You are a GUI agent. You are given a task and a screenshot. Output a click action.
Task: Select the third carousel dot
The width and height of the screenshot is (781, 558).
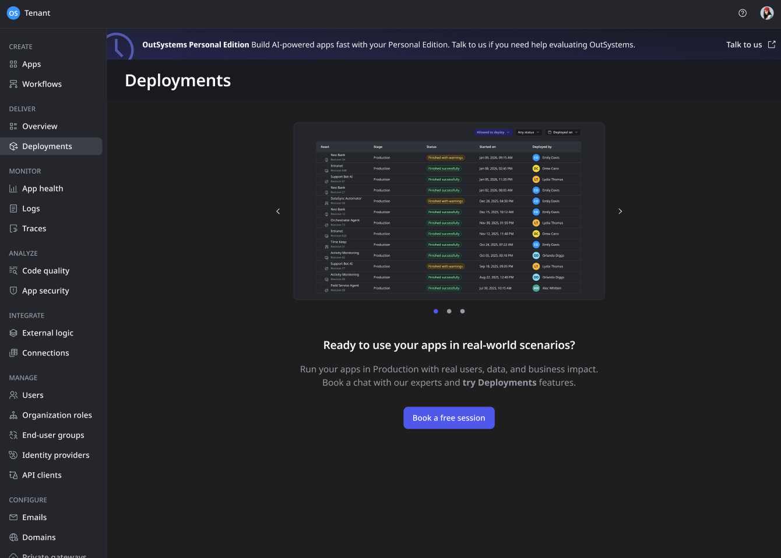[x=463, y=311]
